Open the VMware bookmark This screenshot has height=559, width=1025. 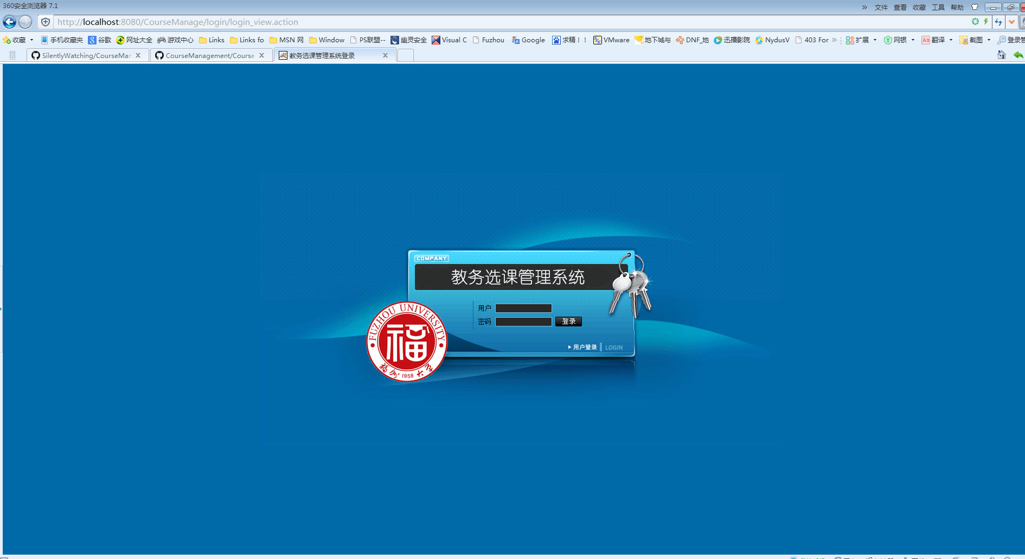[611, 40]
